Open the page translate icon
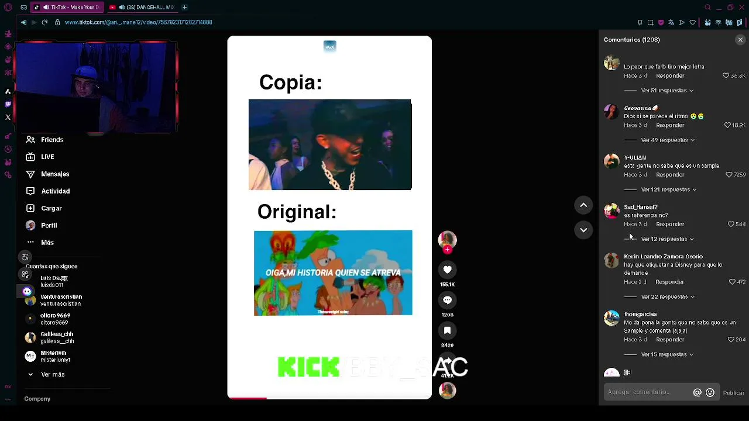This screenshot has height=421, width=749. coord(671,22)
